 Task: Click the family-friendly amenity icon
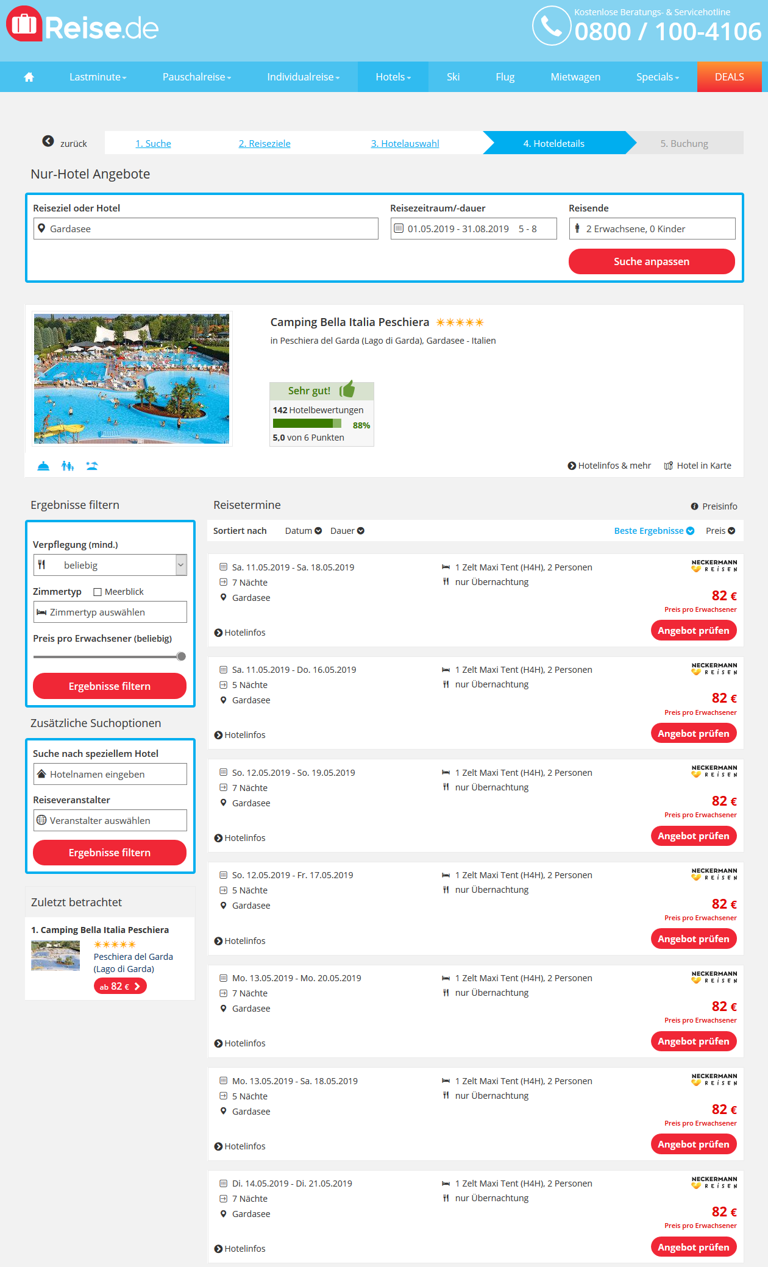coord(68,466)
